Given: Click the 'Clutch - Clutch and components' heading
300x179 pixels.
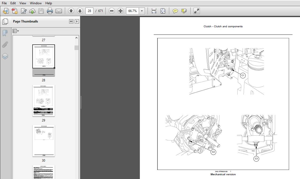Looking at the screenshot, I should pyautogui.click(x=223, y=26).
